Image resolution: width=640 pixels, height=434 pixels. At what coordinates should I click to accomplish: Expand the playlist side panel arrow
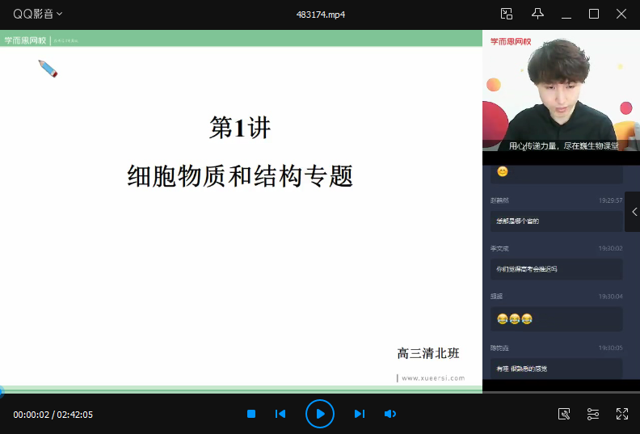634,212
